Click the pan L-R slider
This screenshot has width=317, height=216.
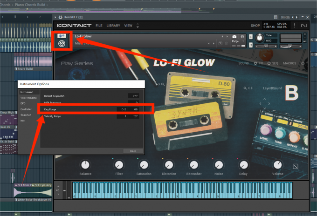[x=266, y=46]
